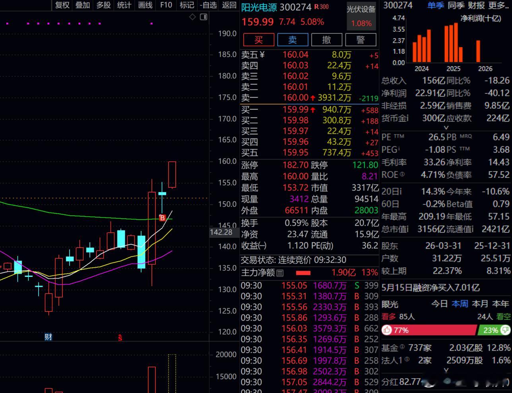Click the info icon beside ROE
Viewport: 512px width, 393px height.
coord(402,174)
